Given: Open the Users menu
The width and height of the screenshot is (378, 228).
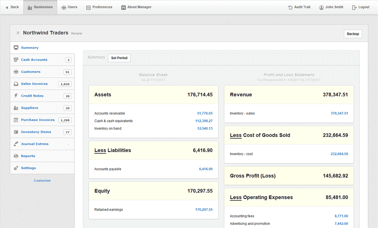Looking at the screenshot, I should (x=70, y=7).
